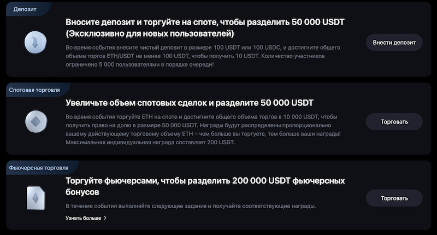Select the Спотовая торговля tag label
The height and width of the screenshot is (235, 437).
coord(34,90)
